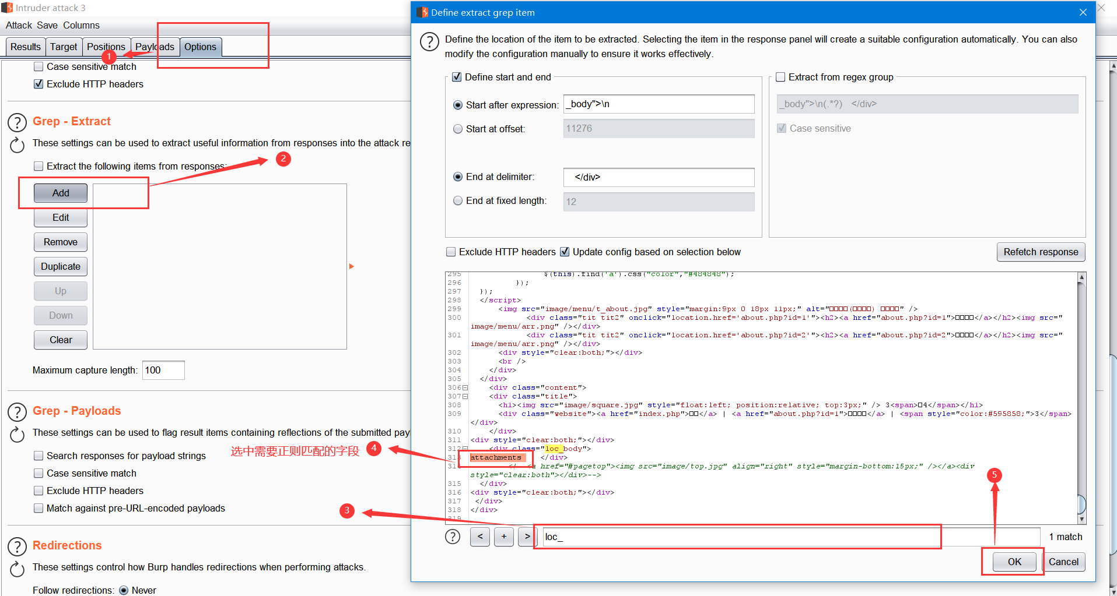The image size is (1117, 596).
Task: Click the Grep - Payloads restore defaults icon
Action: (x=17, y=435)
